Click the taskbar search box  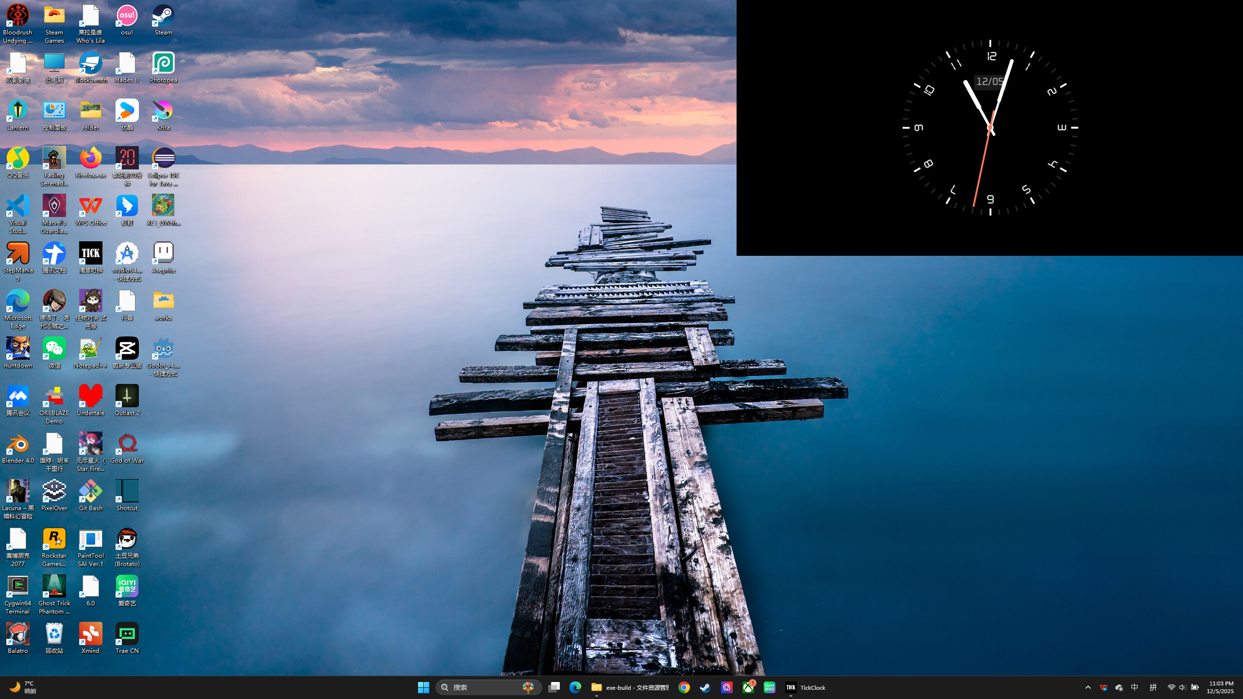(x=486, y=687)
